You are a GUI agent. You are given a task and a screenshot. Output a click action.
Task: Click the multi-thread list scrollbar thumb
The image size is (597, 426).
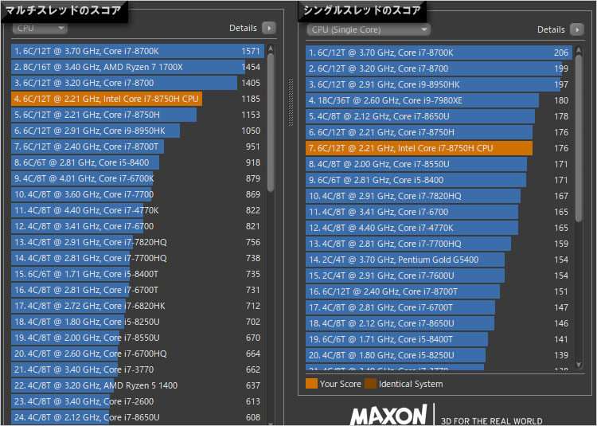pos(271,122)
